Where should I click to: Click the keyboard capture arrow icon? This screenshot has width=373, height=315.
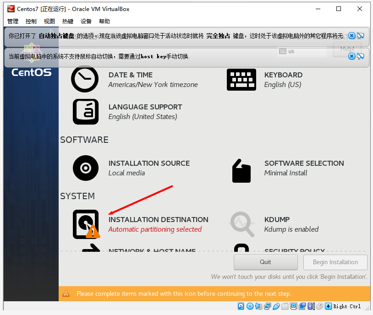click(328, 306)
